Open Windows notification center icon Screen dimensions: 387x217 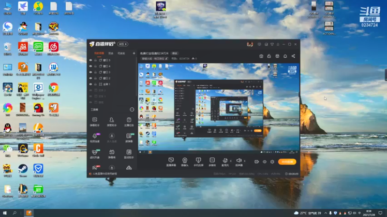380,213
